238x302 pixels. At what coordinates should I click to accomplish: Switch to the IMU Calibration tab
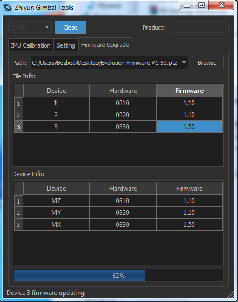tap(31, 45)
